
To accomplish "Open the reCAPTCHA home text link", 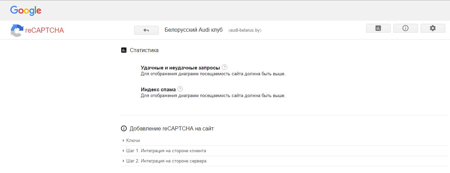I will click(x=44, y=30).
